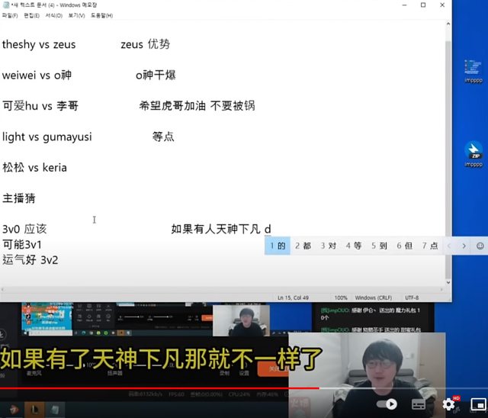Open the emoji picker in IME bar

pos(480,246)
